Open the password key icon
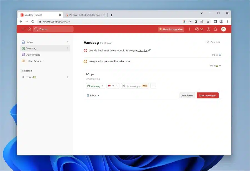The width and height of the screenshot is (250, 171). pyautogui.click(x=190, y=22)
